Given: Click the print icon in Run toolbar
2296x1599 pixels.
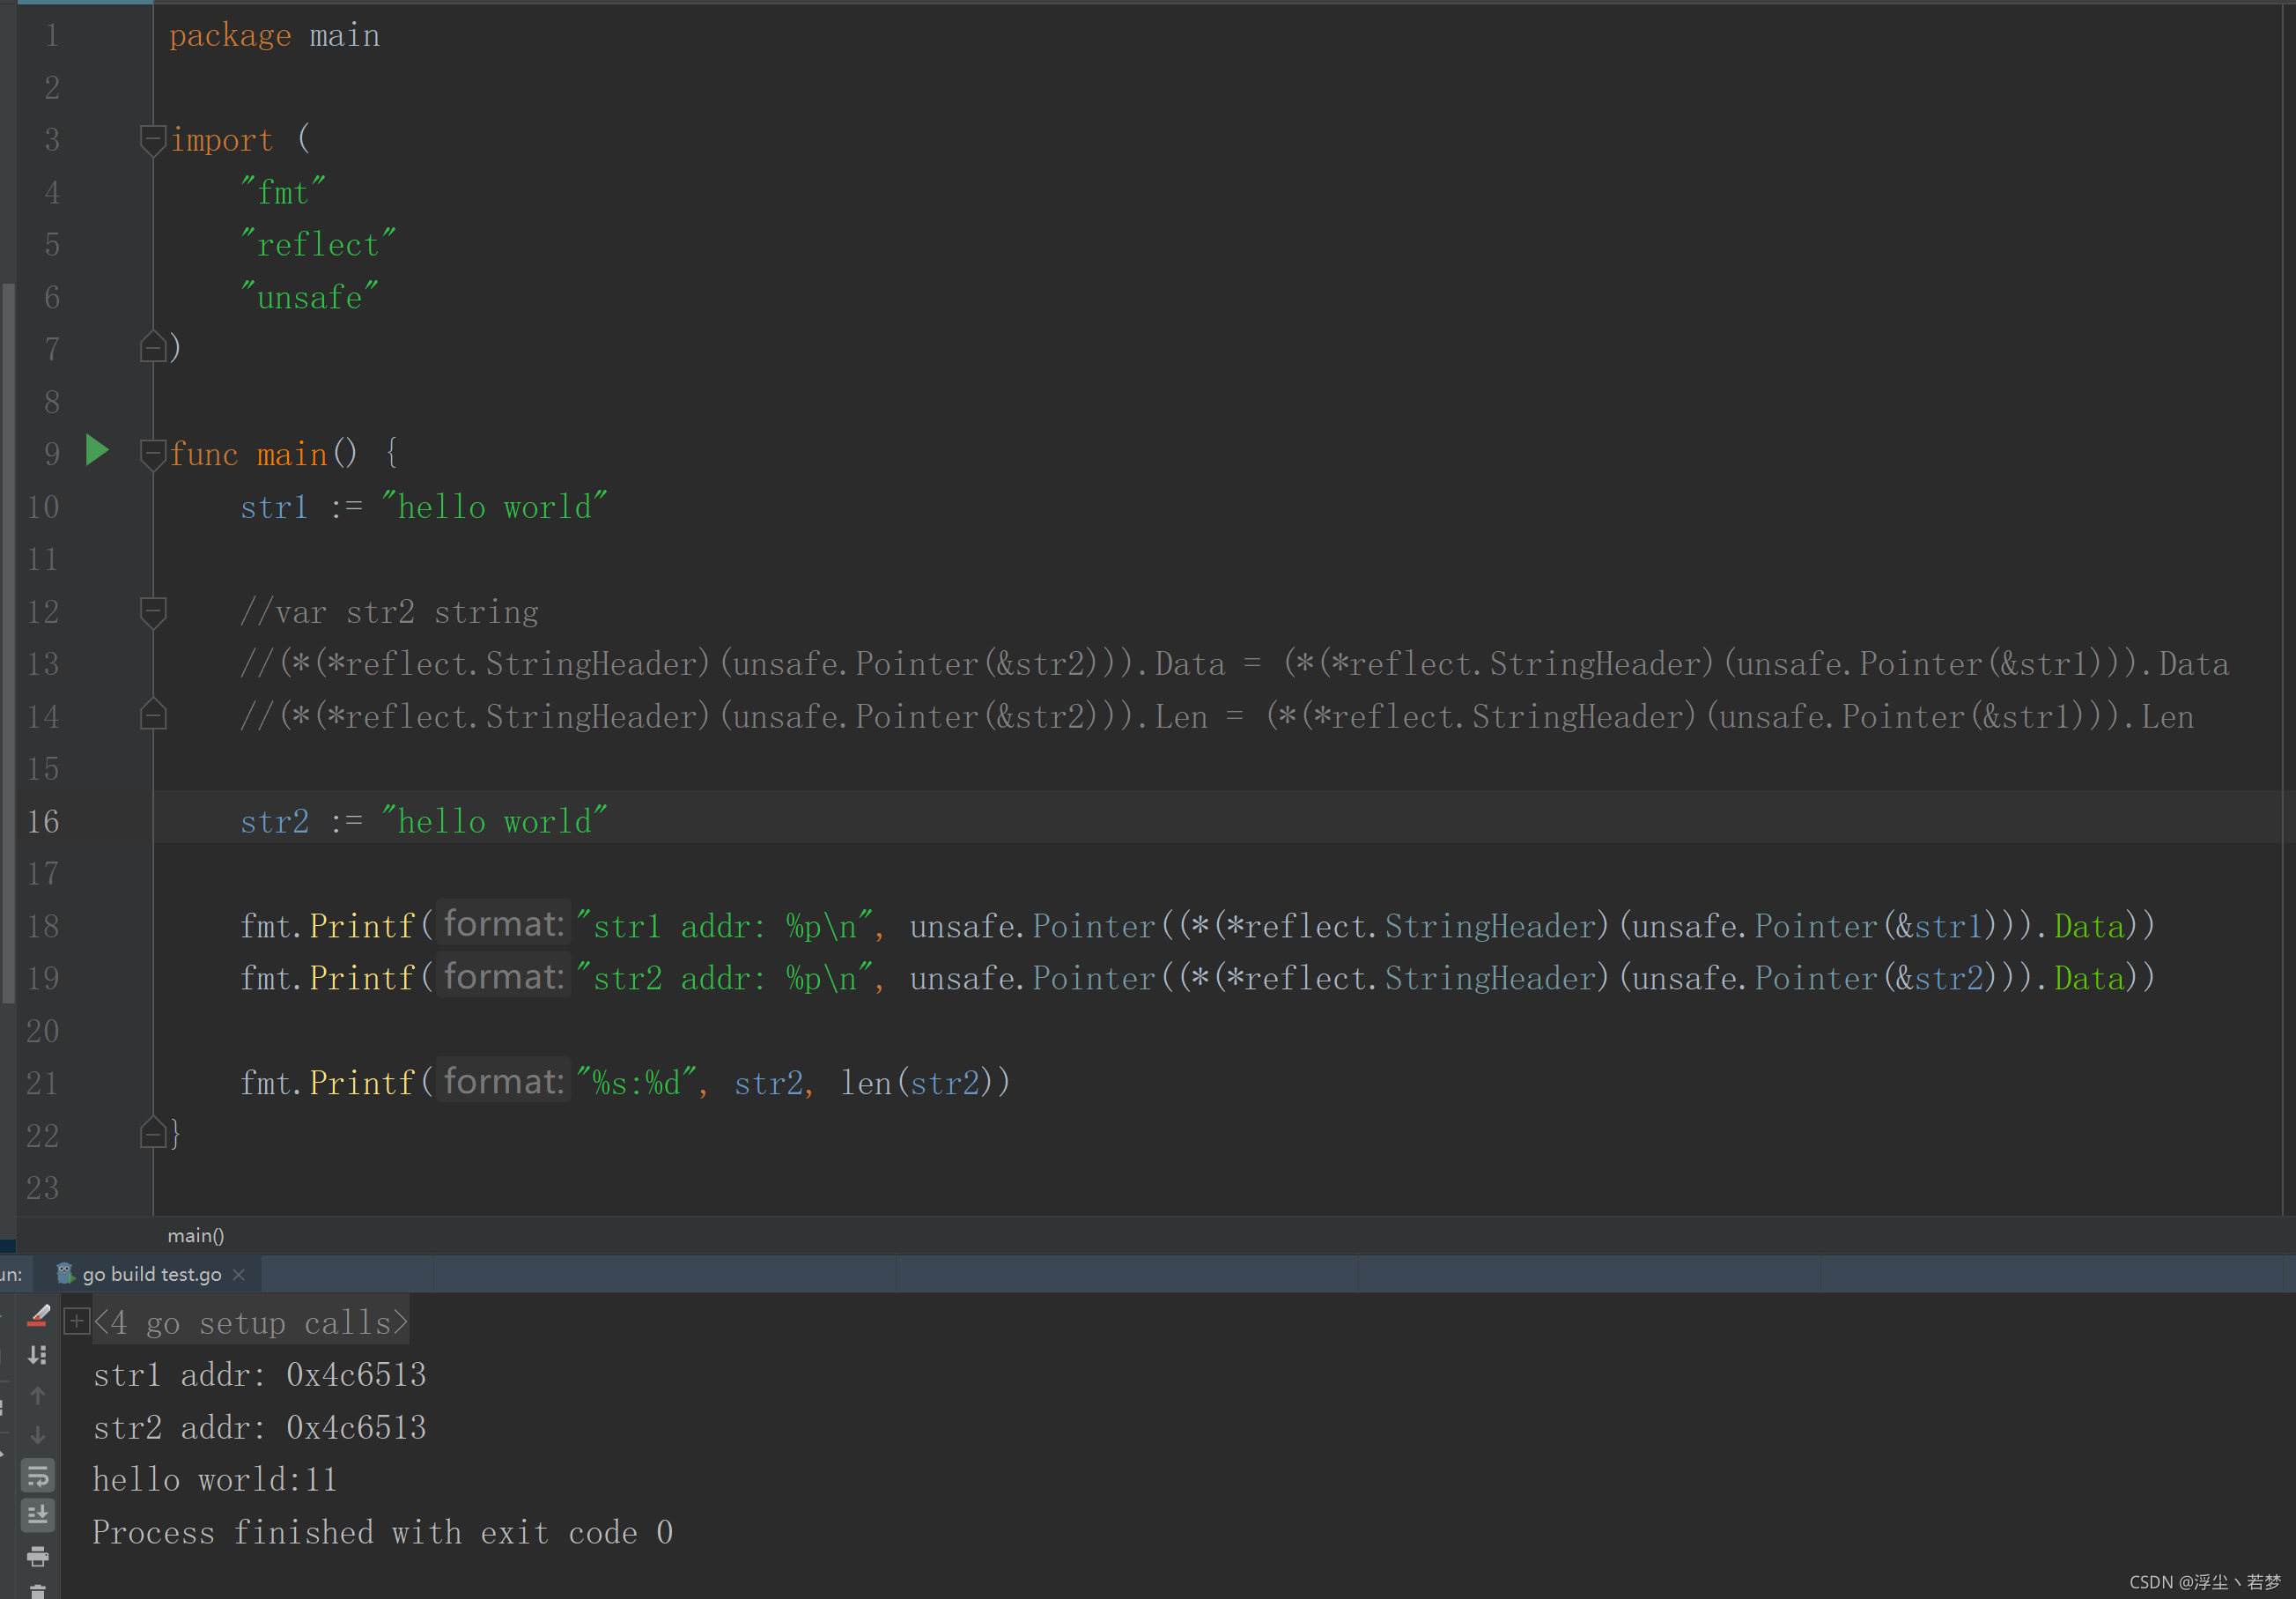Looking at the screenshot, I should pos(38,1556).
